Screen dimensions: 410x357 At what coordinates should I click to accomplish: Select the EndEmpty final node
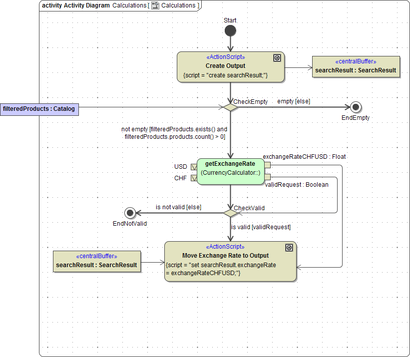click(x=356, y=107)
